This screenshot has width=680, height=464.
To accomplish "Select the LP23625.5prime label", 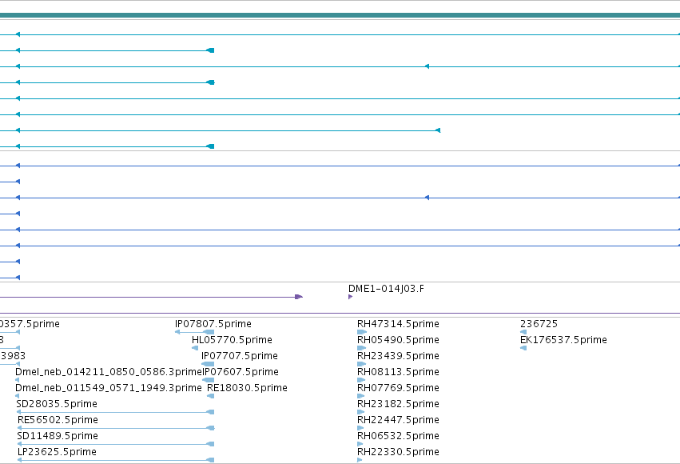I will pos(57,452).
